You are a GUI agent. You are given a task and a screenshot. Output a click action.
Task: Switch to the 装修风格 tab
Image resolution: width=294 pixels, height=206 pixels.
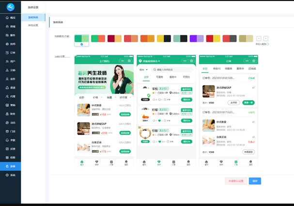[x=33, y=17]
